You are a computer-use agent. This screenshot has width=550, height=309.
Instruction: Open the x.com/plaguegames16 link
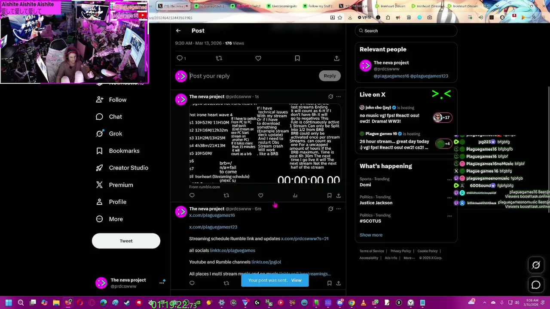212,215
